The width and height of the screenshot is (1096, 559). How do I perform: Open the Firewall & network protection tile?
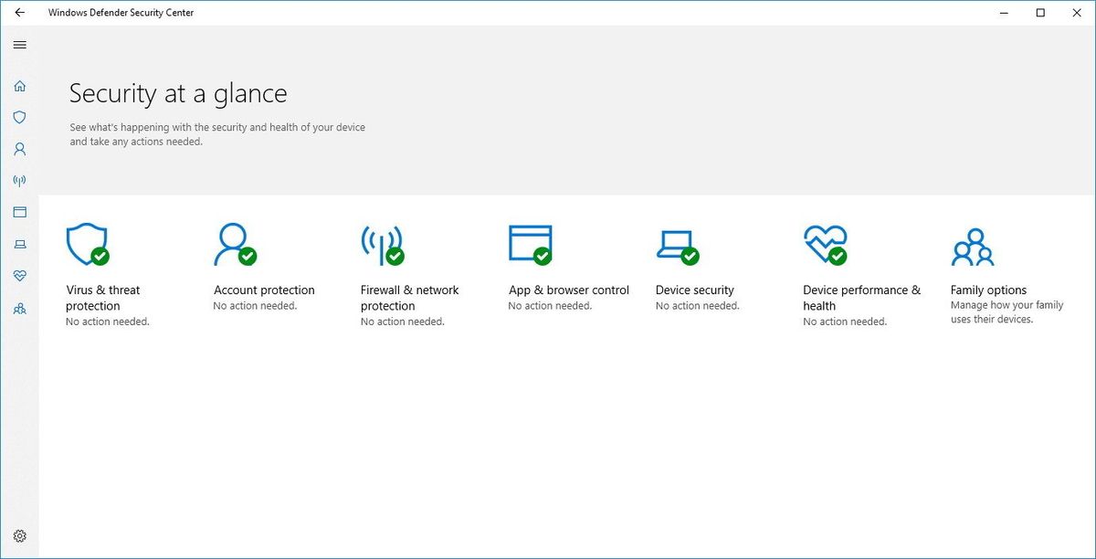(382, 244)
